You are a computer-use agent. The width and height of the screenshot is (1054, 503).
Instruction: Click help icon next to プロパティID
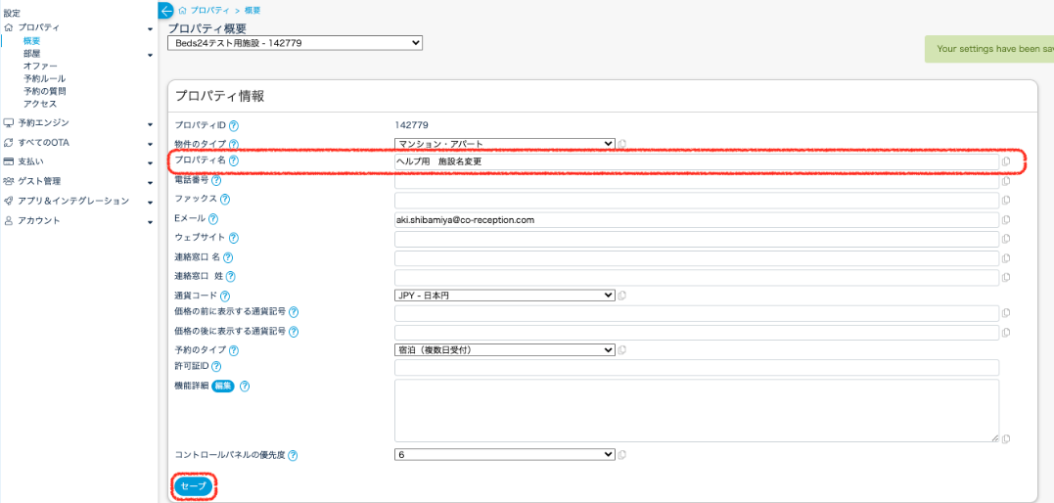tap(234, 125)
